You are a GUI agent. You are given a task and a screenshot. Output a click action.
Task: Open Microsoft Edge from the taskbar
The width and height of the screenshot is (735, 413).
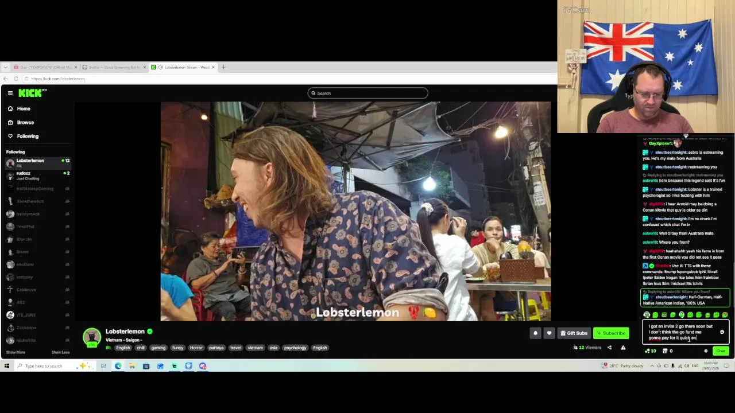tap(118, 366)
